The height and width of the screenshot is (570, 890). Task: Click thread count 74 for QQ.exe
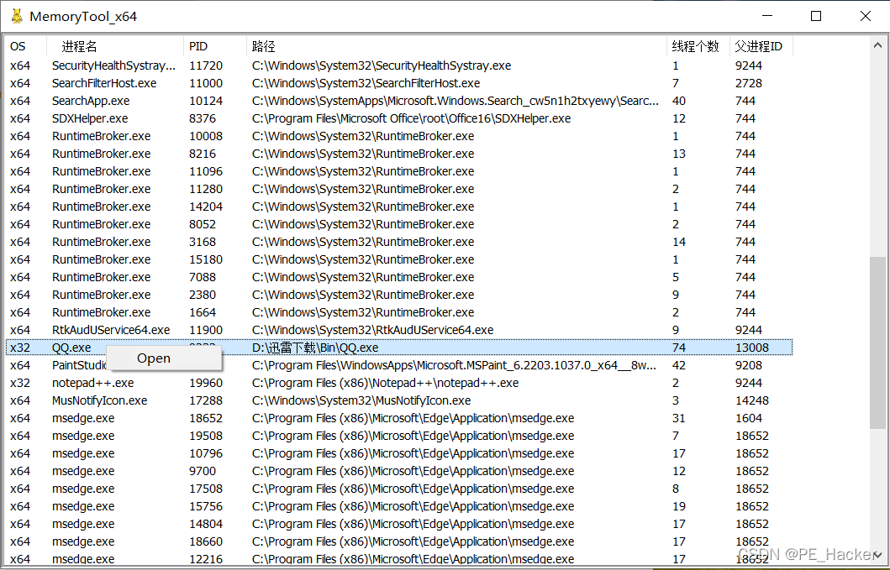(679, 347)
